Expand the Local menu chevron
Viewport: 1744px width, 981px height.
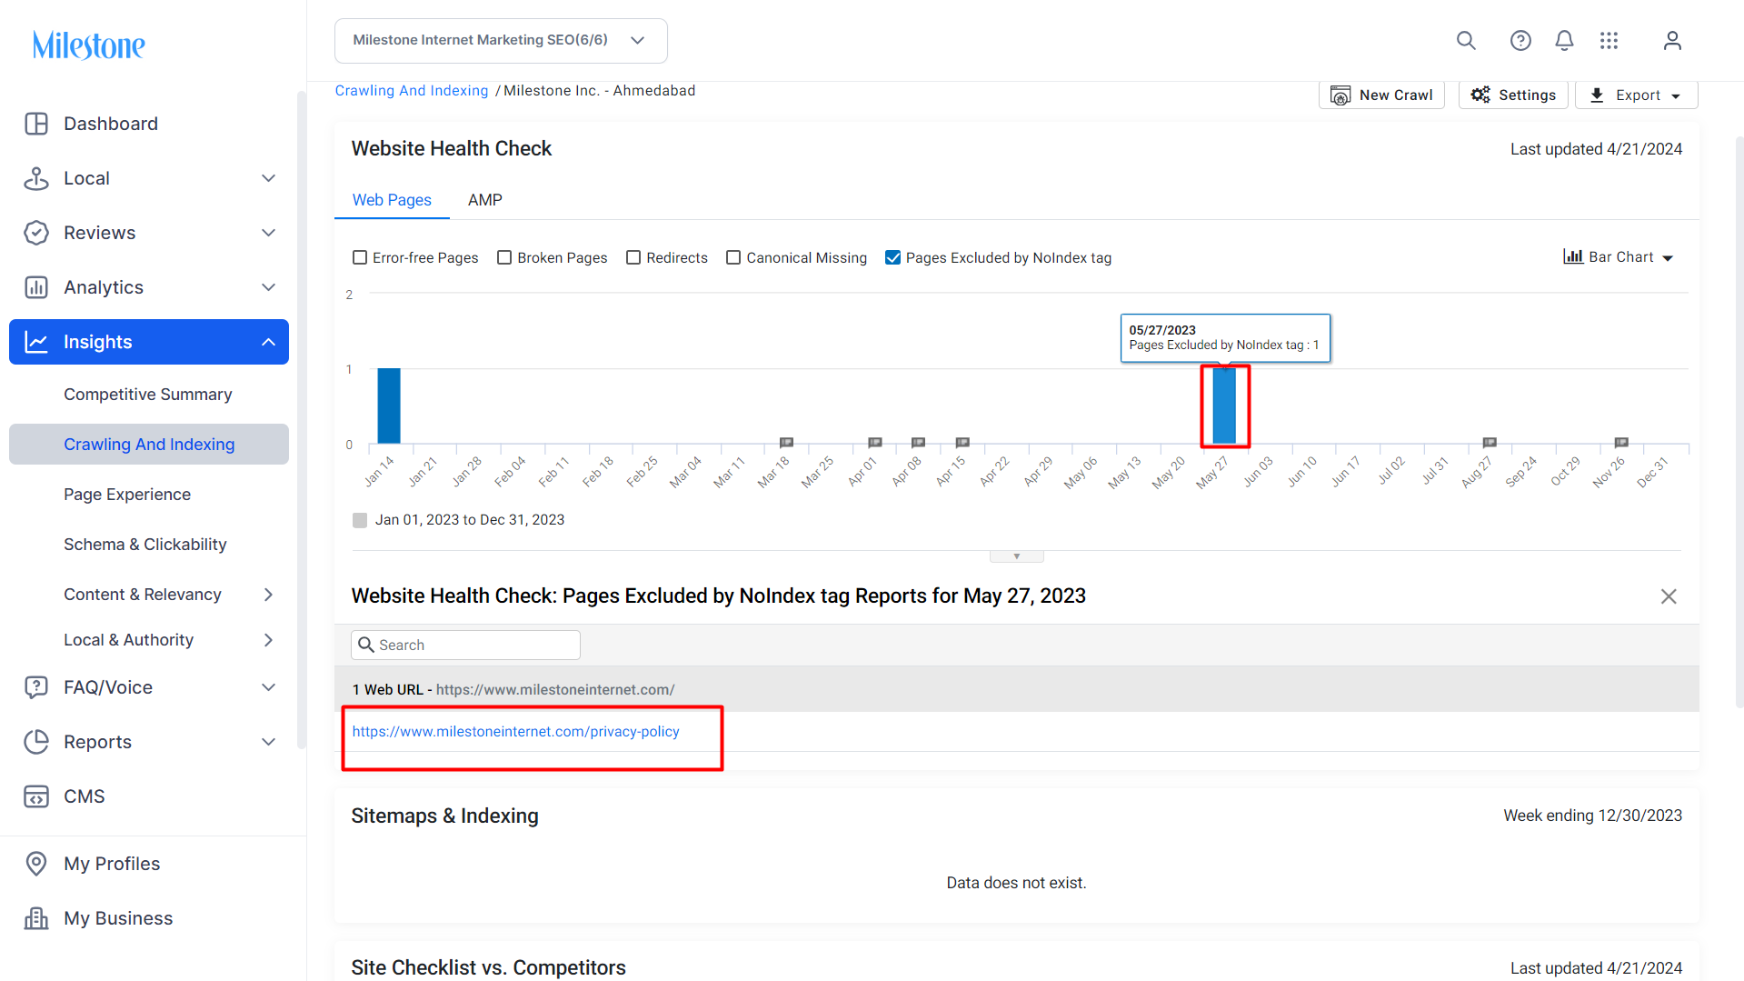(x=268, y=178)
